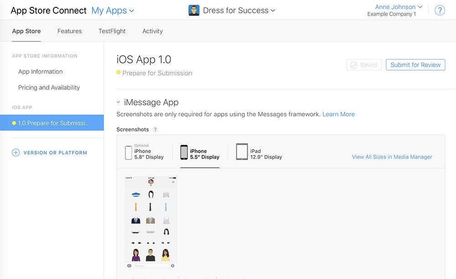The width and height of the screenshot is (456, 279).
Task: Click the yellow status dot in sidebar
Action: tap(14, 123)
